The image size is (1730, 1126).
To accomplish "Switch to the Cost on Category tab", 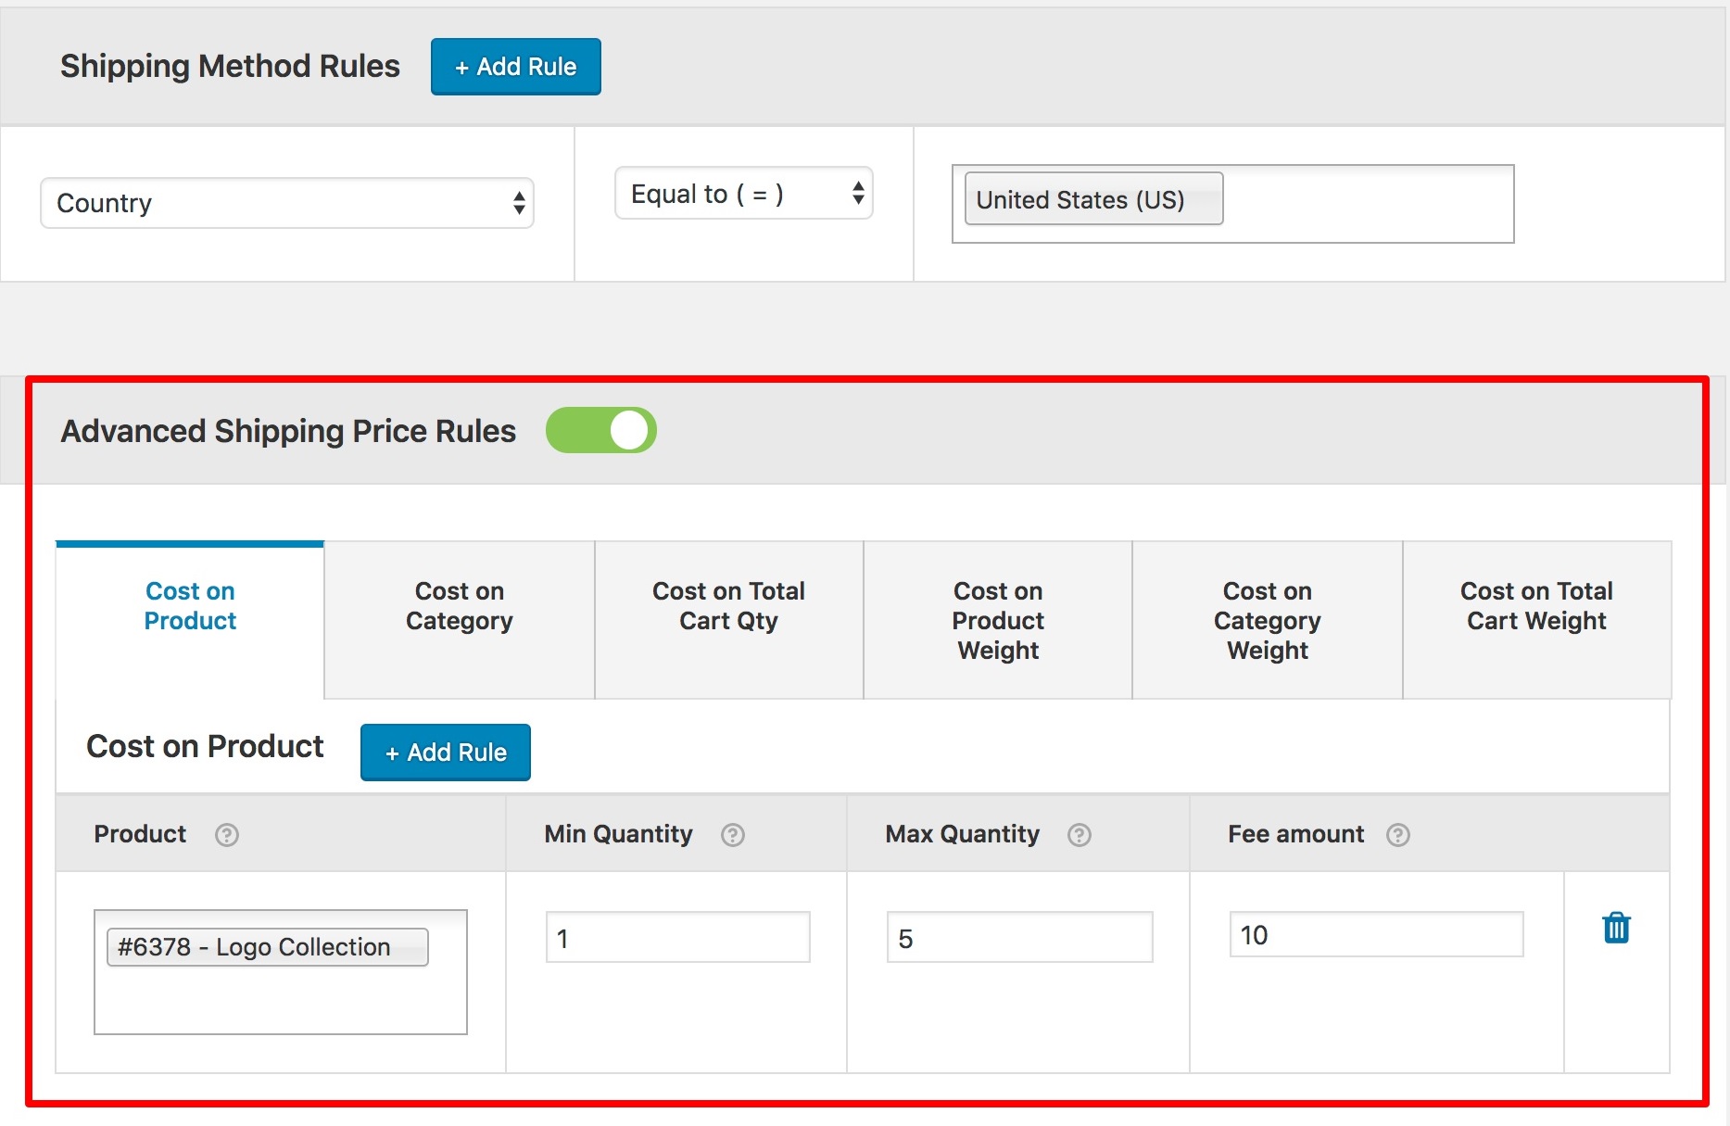I will [459, 605].
